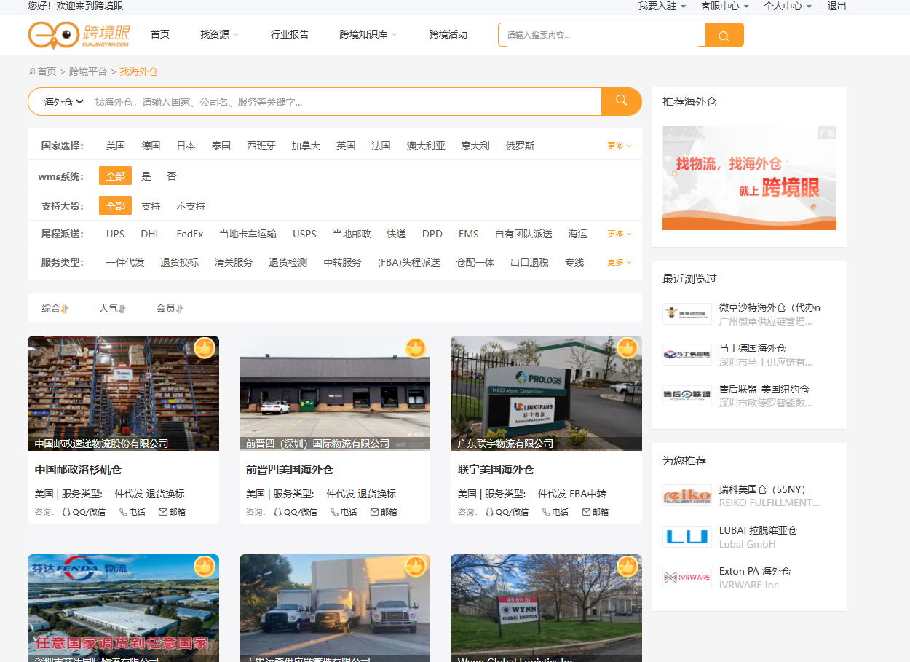The width and height of the screenshot is (910, 662).
Task: Open the 行业报告 menu item
Action: [x=290, y=34]
